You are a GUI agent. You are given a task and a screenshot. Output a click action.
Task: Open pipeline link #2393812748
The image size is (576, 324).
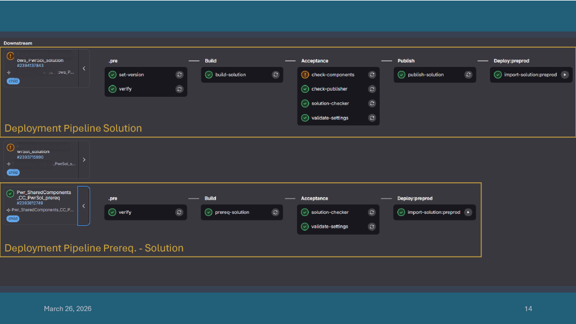30,203
